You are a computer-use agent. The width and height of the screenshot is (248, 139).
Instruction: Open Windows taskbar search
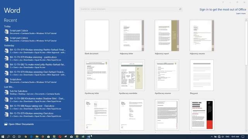9,137
